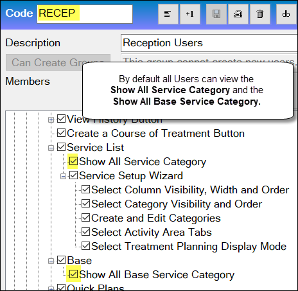Image resolution: width=298 pixels, height=291 pixels.
Task: Toggle the Service List checkbox
Action: (x=61, y=147)
